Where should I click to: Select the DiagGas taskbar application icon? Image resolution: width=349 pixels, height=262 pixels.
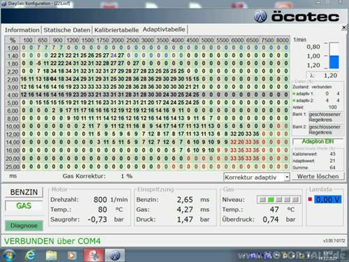click(114, 255)
